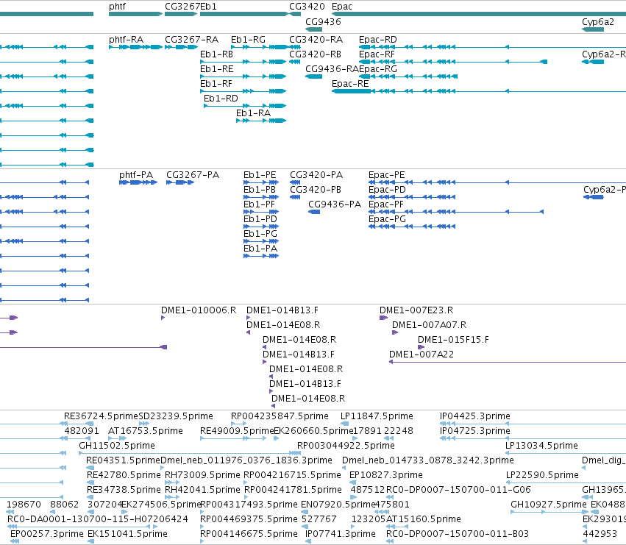Select the Eb1-RA transcript
626x545 pixels.
click(261, 121)
